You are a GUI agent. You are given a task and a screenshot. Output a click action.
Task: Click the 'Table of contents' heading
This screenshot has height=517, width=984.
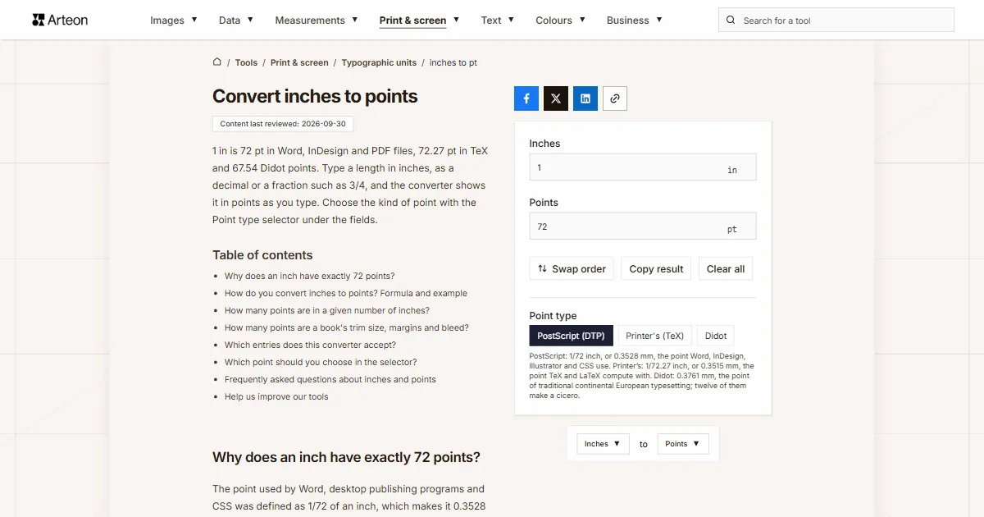(x=262, y=254)
